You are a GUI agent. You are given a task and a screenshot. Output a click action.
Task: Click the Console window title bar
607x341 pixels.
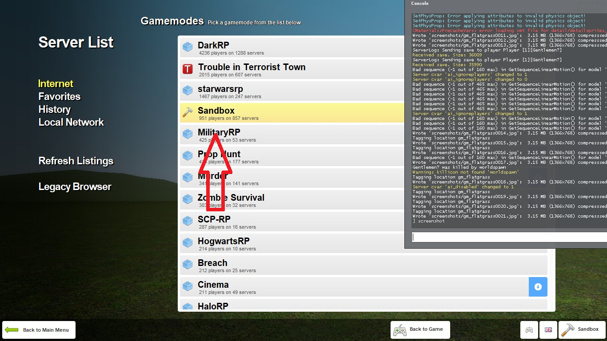coord(506,4)
